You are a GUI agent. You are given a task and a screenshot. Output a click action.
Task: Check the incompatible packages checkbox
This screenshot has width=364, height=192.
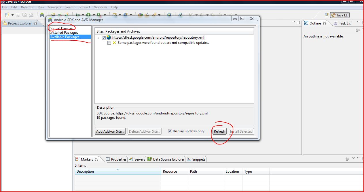109,43
